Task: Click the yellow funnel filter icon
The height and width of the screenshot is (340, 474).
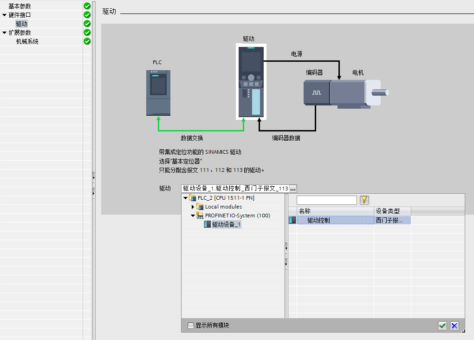Action: [364, 200]
